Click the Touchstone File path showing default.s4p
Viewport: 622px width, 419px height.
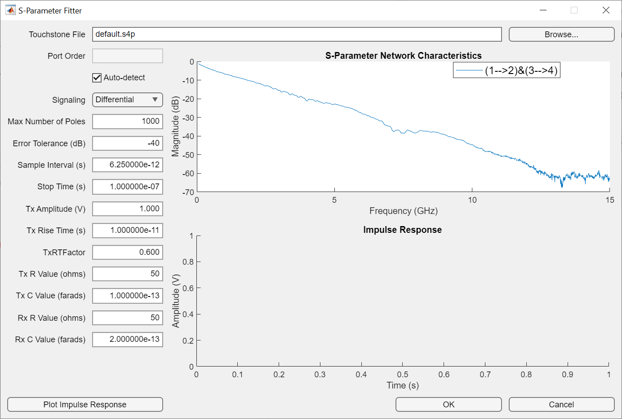[x=297, y=34]
